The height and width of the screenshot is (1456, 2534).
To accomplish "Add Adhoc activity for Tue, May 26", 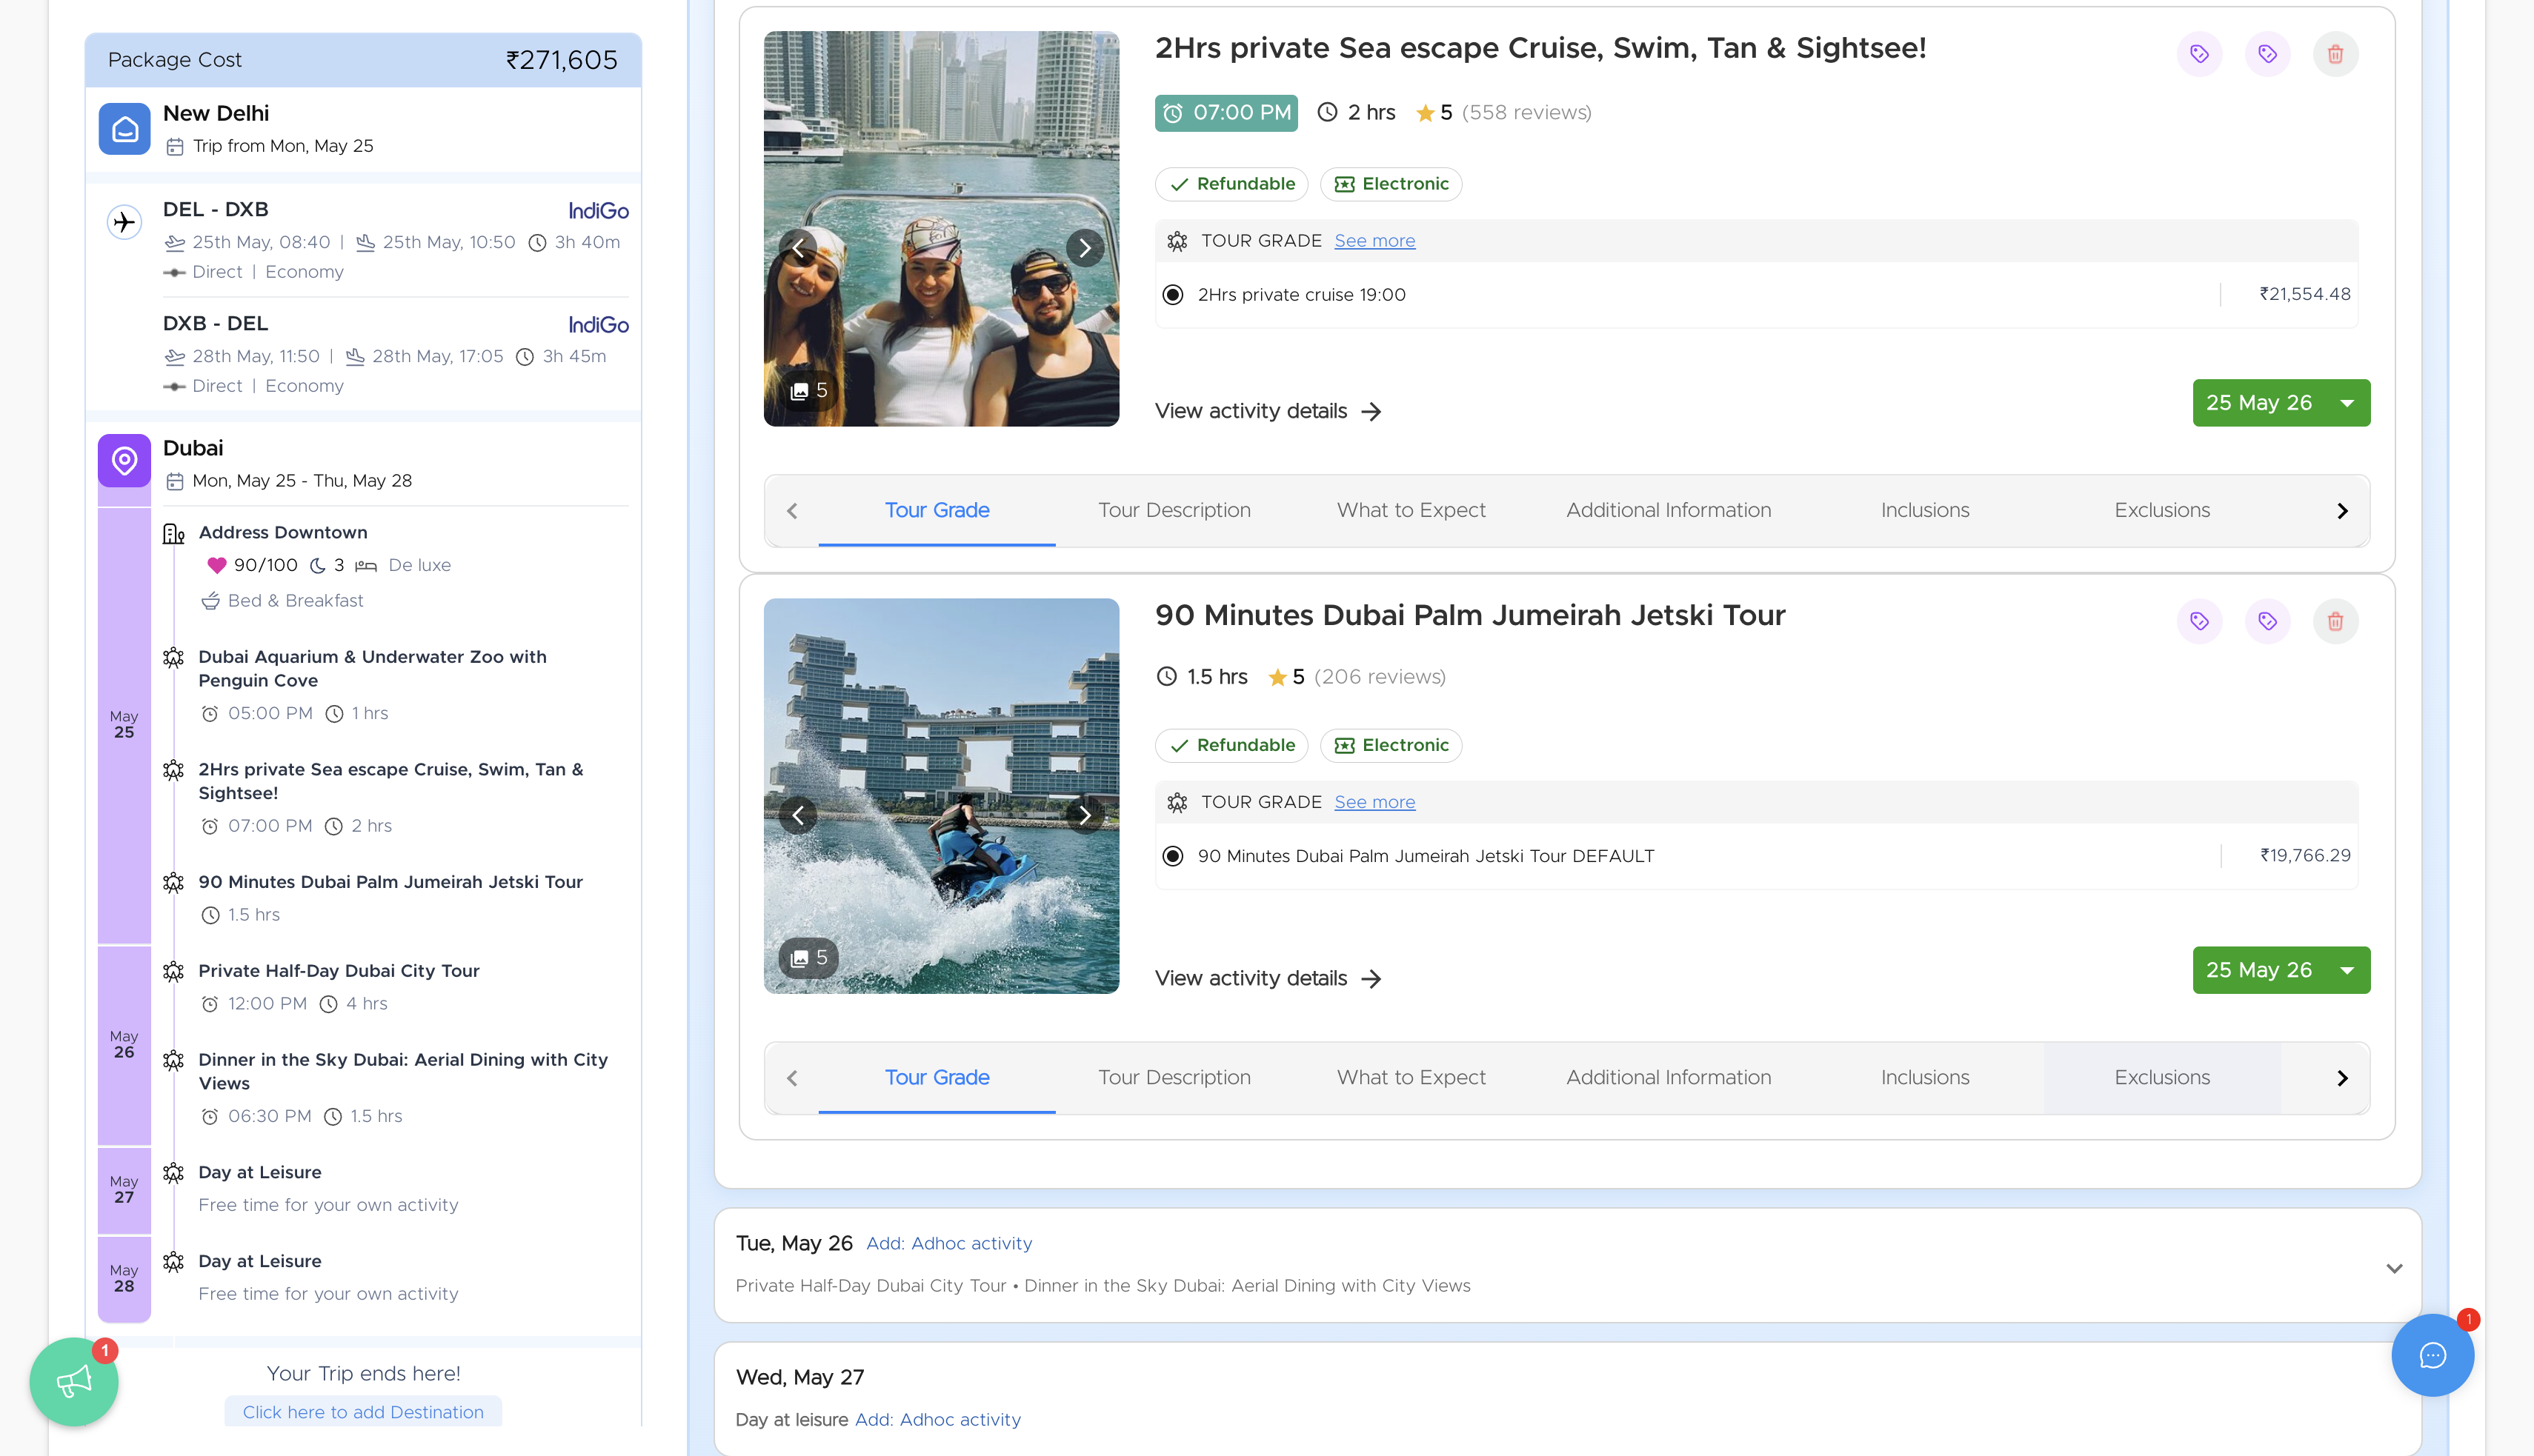I will pos(948,1243).
